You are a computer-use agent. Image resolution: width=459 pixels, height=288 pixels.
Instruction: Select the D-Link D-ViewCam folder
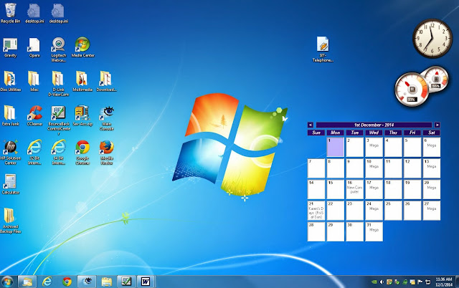coord(58,84)
